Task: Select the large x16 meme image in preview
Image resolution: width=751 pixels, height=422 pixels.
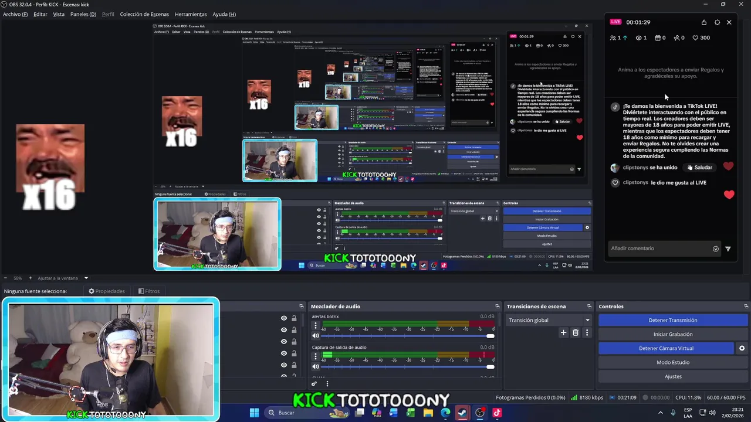Action: 50,167
